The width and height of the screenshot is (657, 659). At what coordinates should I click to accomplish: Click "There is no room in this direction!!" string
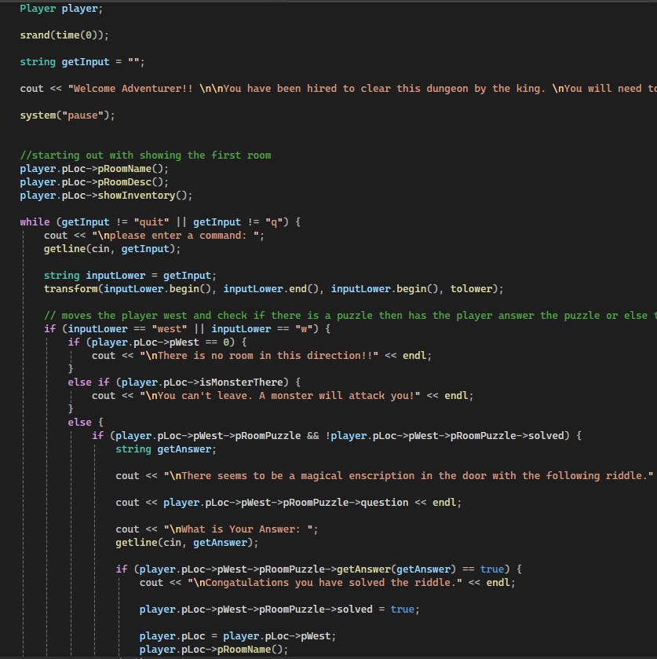259,356
